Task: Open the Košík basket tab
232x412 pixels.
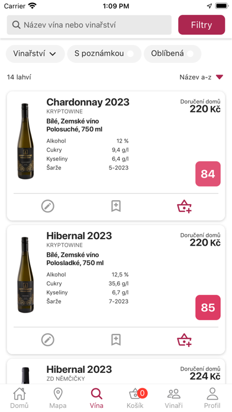Action: [x=135, y=398]
